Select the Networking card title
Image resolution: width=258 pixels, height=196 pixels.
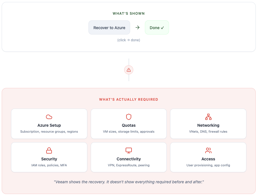point(208,125)
